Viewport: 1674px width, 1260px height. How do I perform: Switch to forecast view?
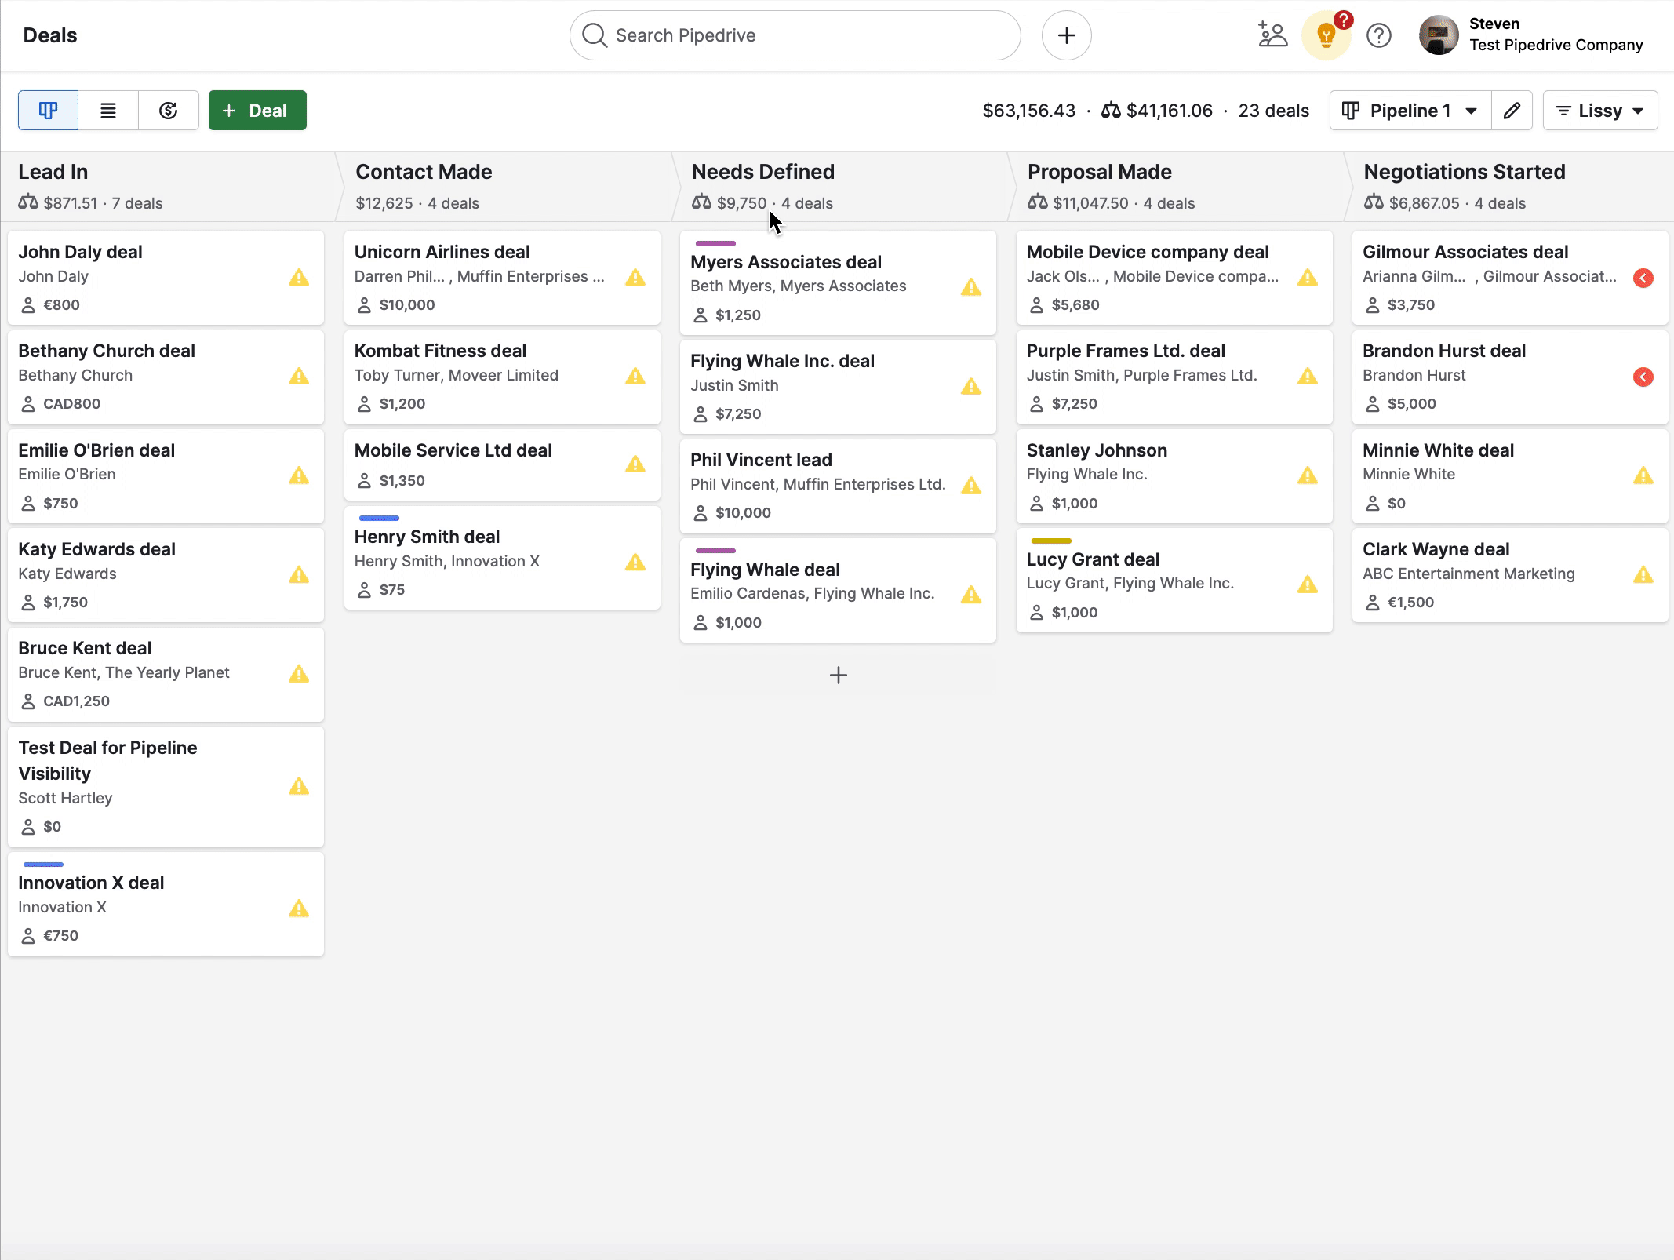click(168, 111)
